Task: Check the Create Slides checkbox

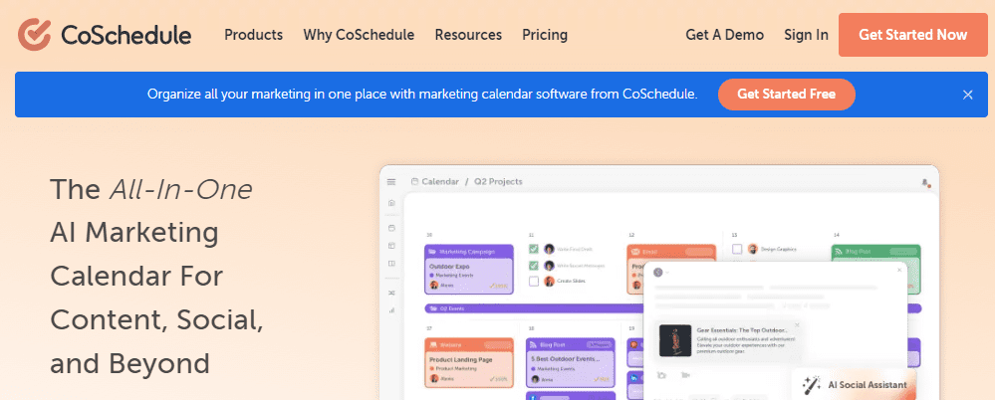Action: [534, 281]
